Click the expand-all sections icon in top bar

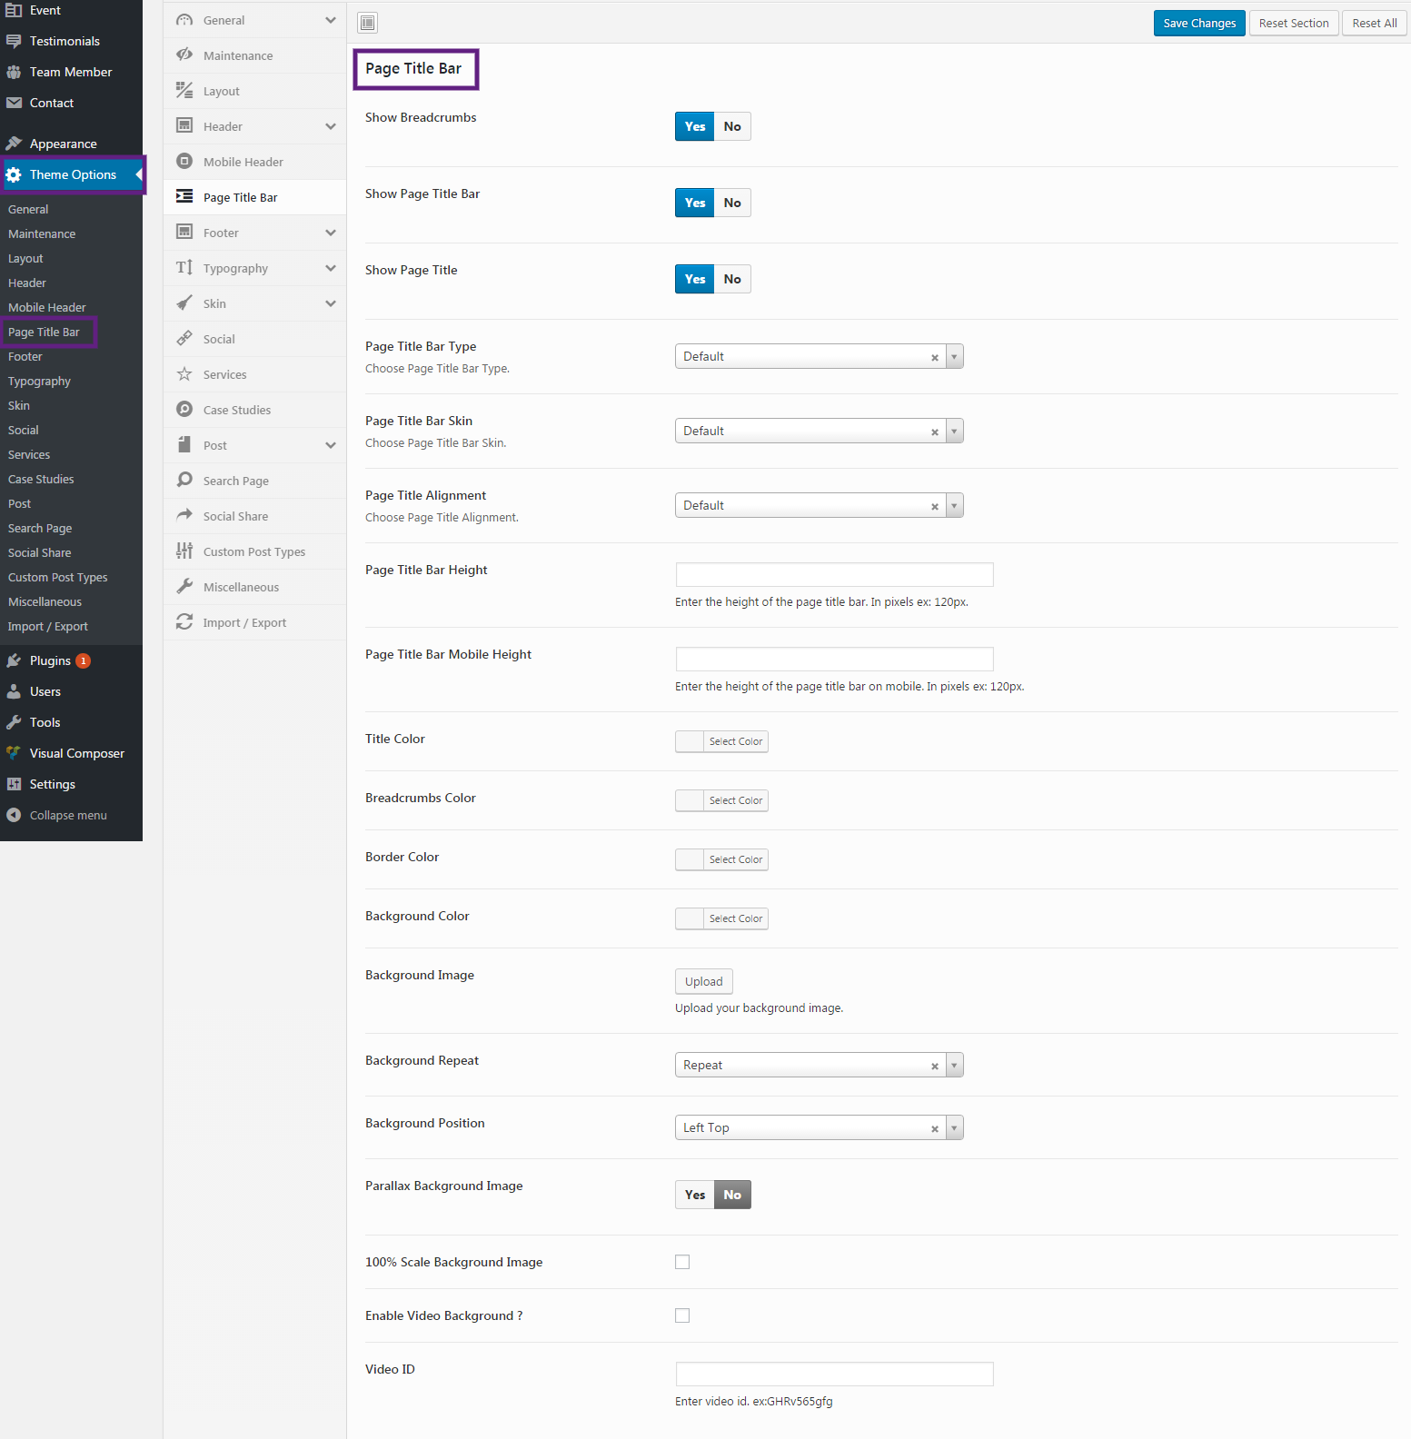(368, 23)
